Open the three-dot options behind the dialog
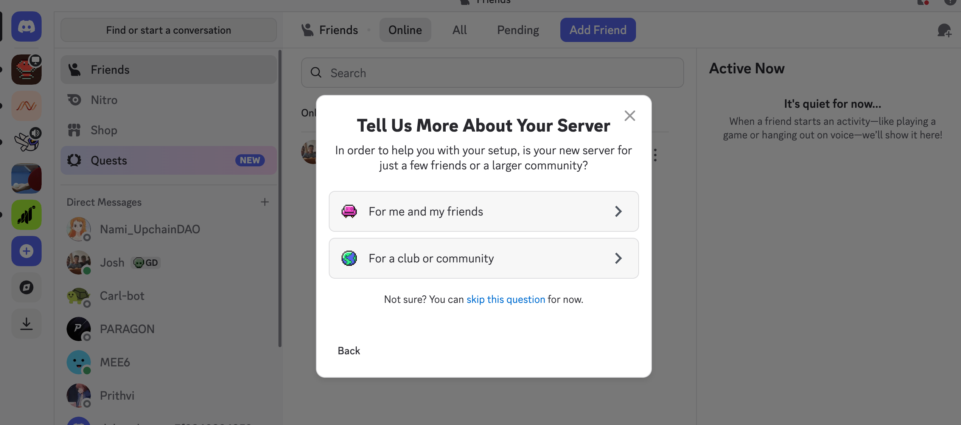The width and height of the screenshot is (961, 425). [655, 154]
